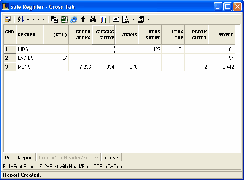The width and height of the screenshot is (244, 180).
Task: Click the focused empty CHECKS SHIRT cell for KIDS
Action: pyautogui.click(x=103, y=49)
